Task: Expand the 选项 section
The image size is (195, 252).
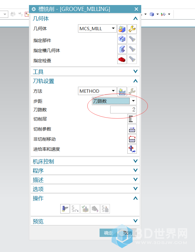Action: [x=136, y=189]
